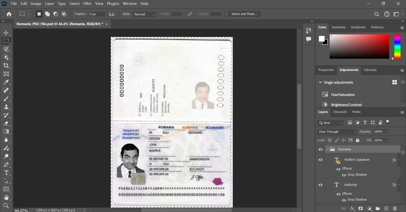Select the Eraser tool
The image size is (406, 212).
pyautogui.click(x=6, y=123)
